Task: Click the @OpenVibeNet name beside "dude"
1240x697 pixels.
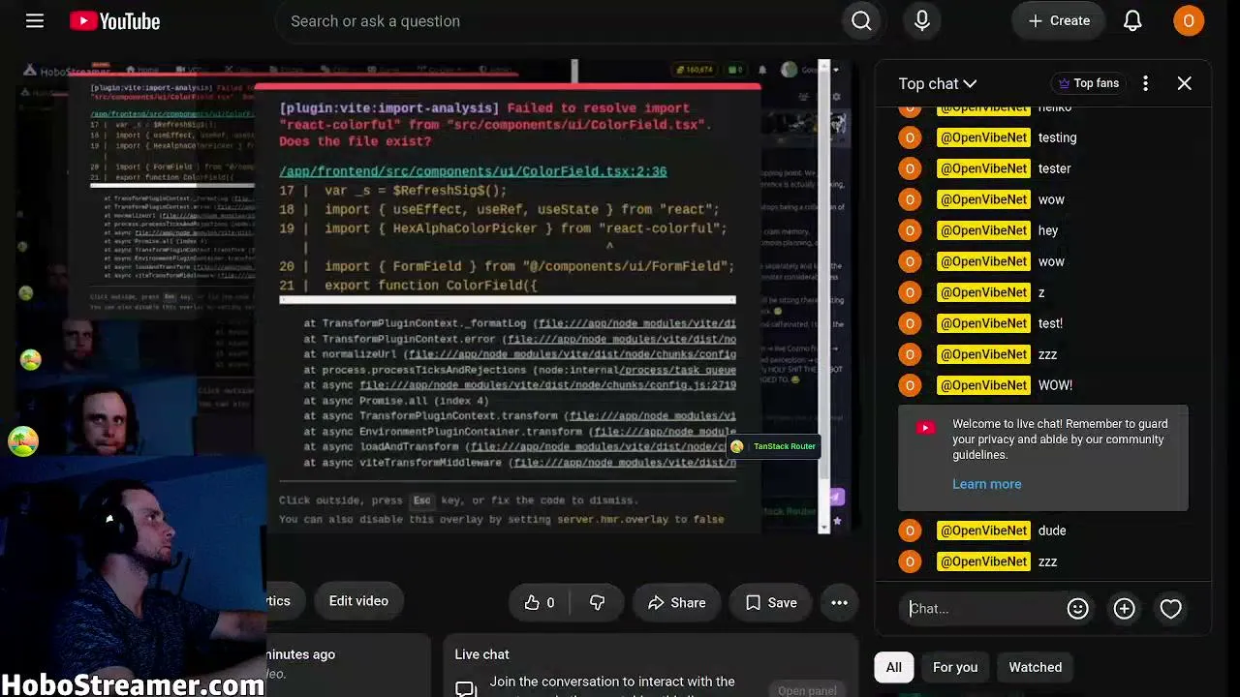Action: [x=983, y=530]
